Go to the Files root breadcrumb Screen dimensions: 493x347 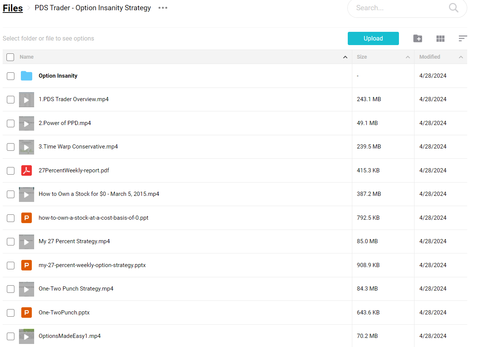pos(13,8)
